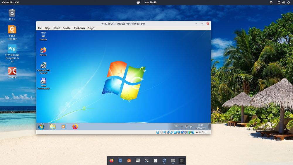The width and height of the screenshot is (293, 165).
Task: Click the VirtualBox shared folders indicator
Action: coord(175,132)
